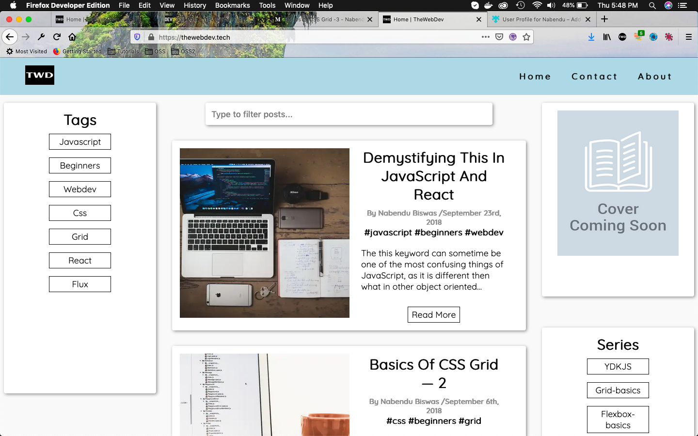
Task: Go to the browser home page
Action: coord(72,37)
